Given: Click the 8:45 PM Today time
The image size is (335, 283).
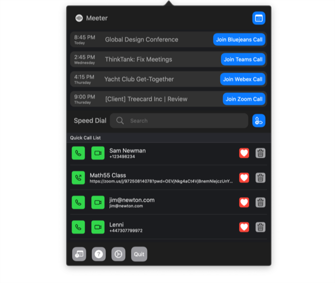Looking at the screenshot, I should click(85, 40).
